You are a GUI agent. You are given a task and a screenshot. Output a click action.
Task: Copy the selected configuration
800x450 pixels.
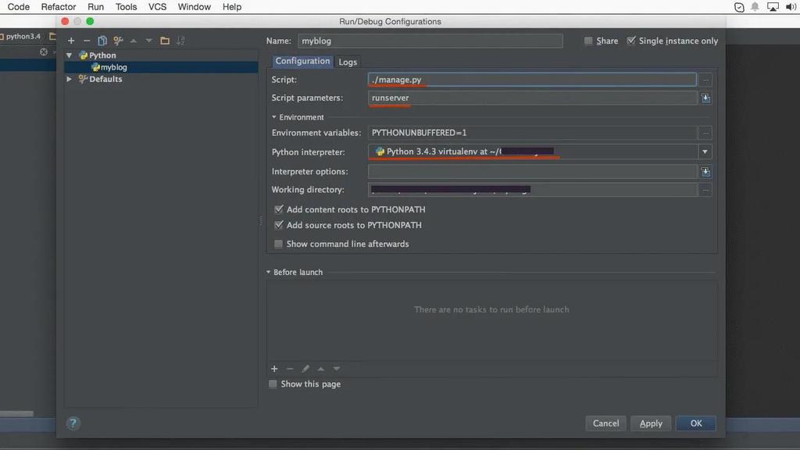[102, 40]
